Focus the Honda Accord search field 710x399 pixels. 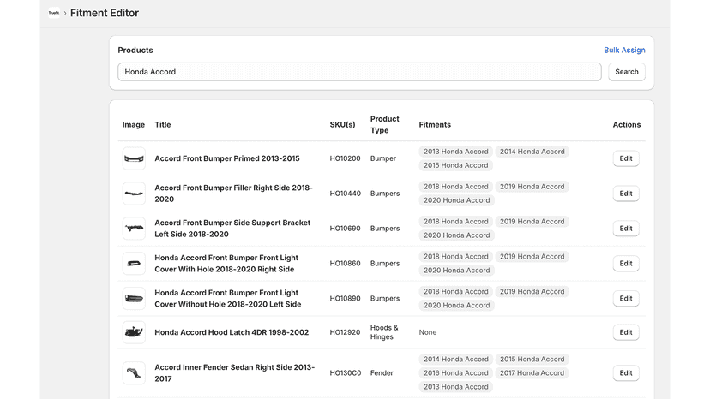(359, 72)
